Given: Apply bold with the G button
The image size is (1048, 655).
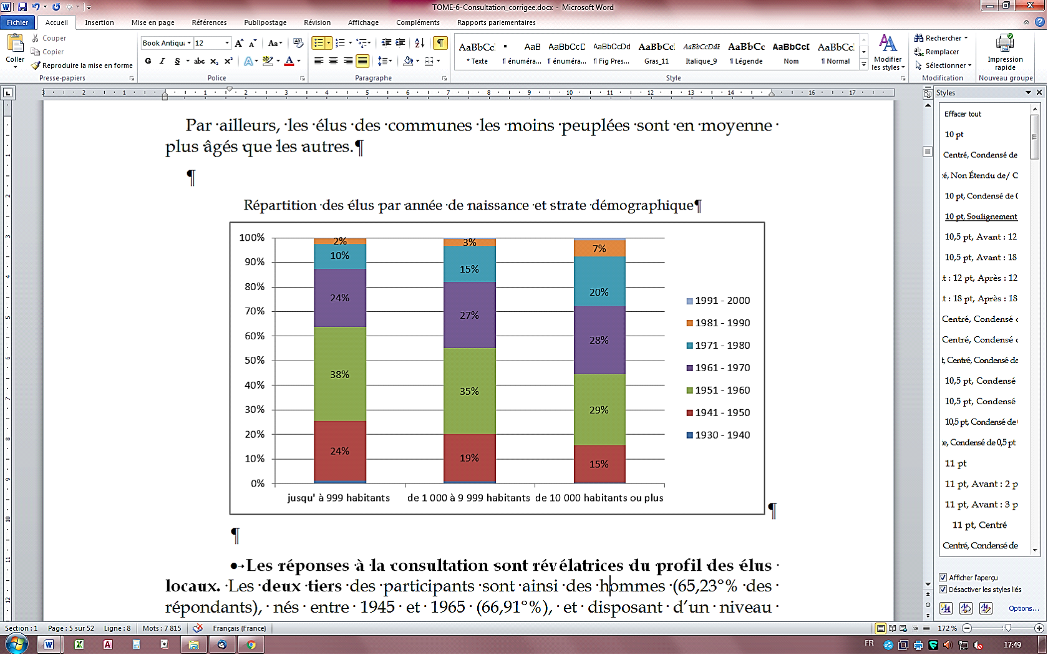Looking at the screenshot, I should point(148,61).
